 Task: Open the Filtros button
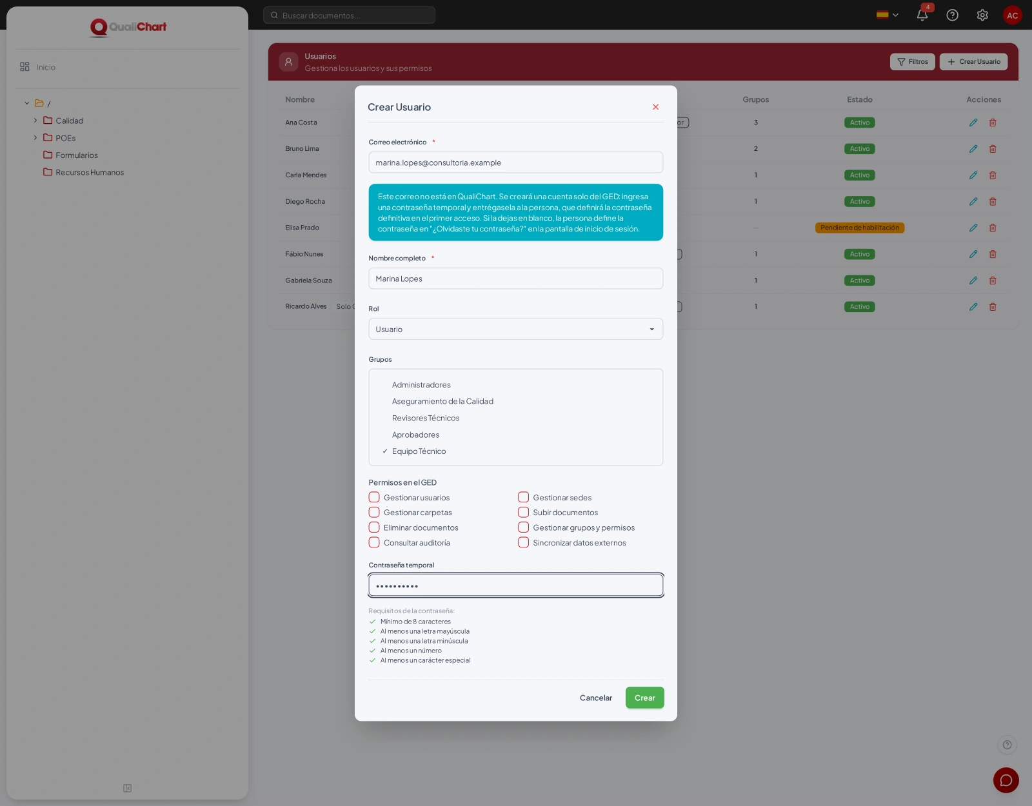[913, 62]
